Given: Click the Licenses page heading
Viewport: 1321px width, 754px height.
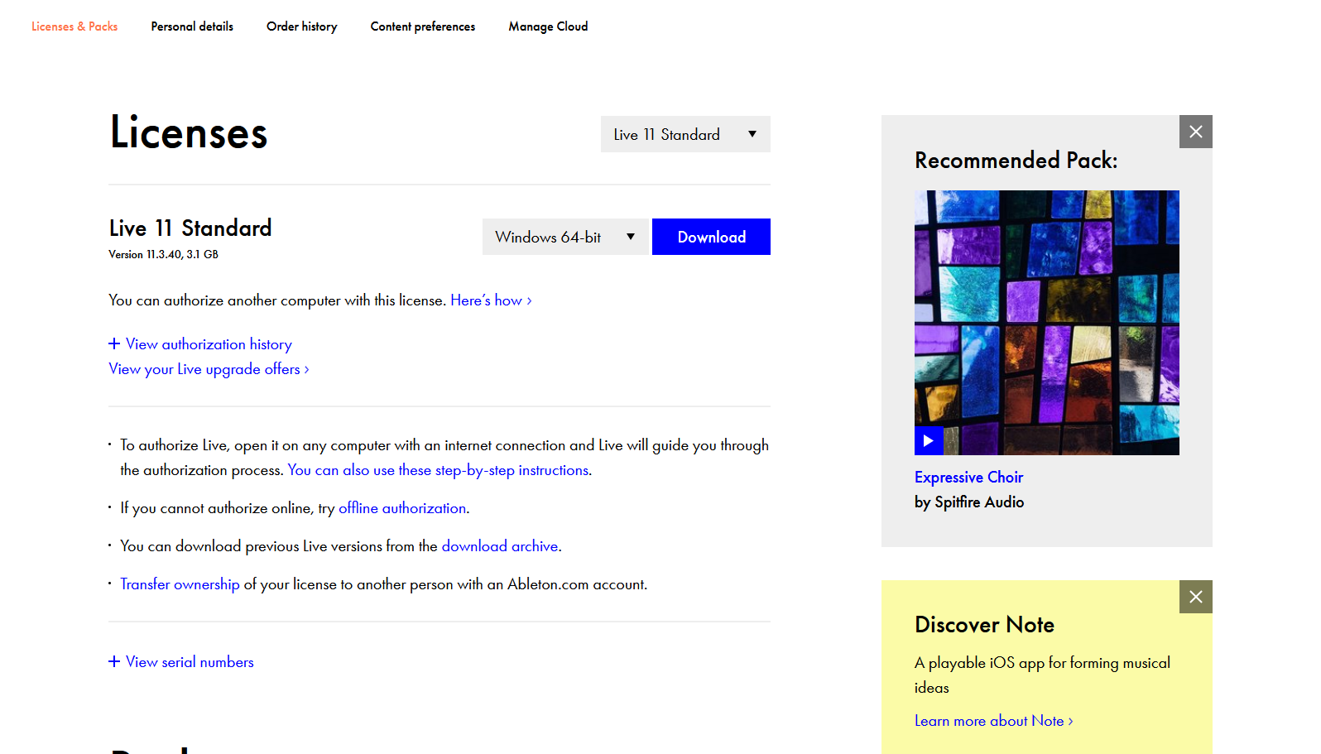Looking at the screenshot, I should pyautogui.click(x=189, y=132).
